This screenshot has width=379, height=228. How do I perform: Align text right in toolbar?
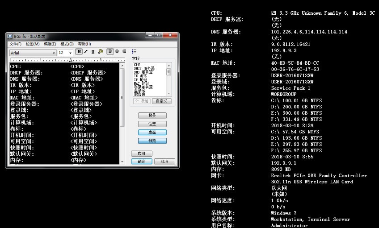(124, 52)
